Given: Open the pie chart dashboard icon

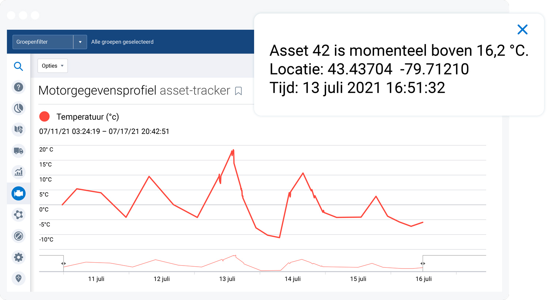Looking at the screenshot, I should coord(18,108).
